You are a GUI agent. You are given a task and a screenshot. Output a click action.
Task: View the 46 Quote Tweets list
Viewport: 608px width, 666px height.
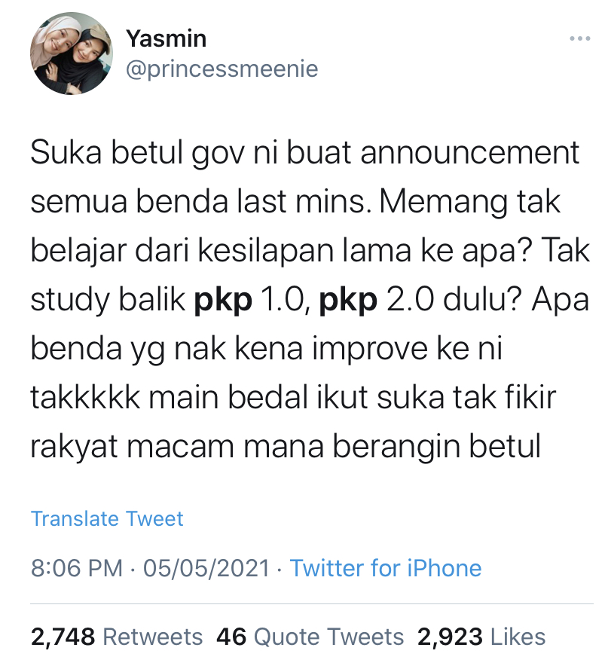pos(310,637)
